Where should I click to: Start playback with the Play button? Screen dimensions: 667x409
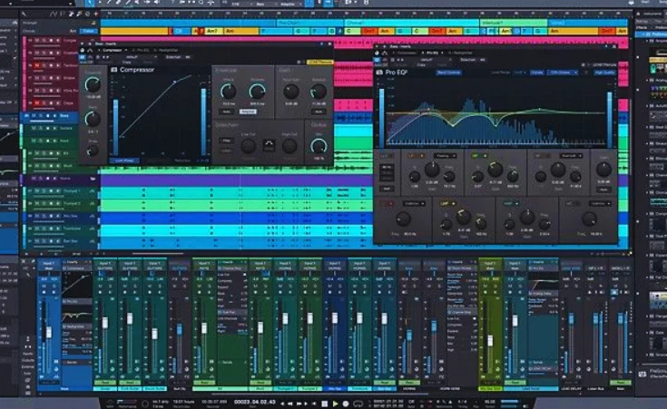[335, 403]
